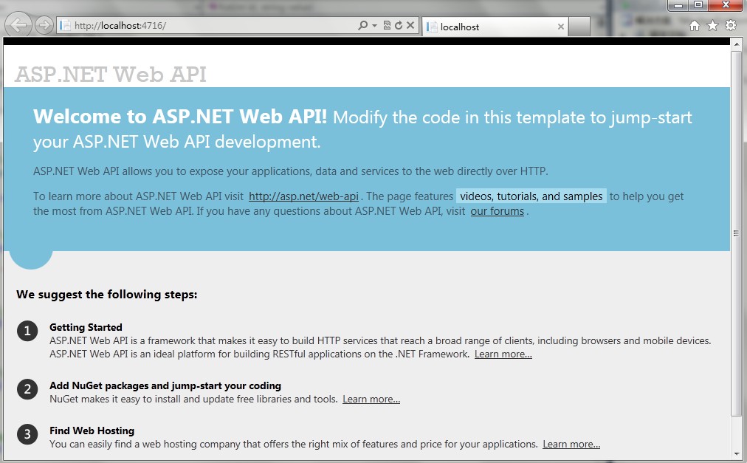Screen dimensions: 747x463
Task: Go to the Home page icon
Action: click(x=695, y=25)
